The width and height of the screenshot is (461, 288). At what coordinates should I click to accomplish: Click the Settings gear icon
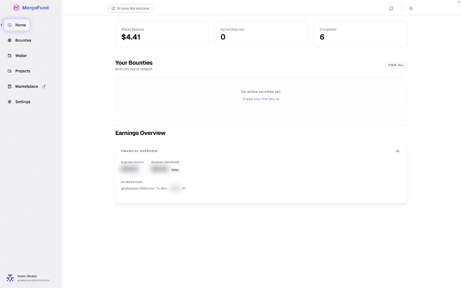9,101
